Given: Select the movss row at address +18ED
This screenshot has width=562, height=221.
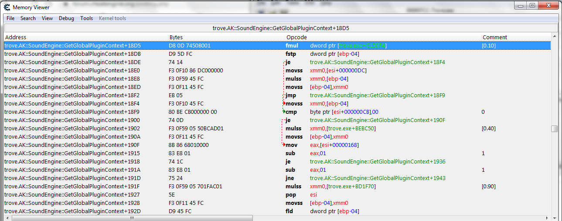Looking at the screenshot, I should click(277, 87).
